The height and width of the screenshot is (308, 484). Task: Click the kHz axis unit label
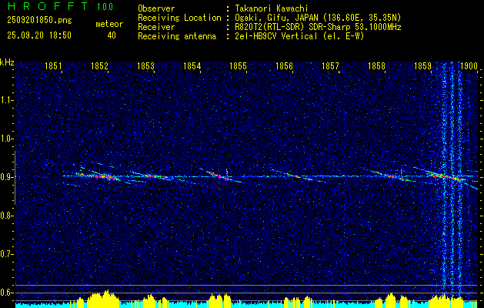point(7,62)
